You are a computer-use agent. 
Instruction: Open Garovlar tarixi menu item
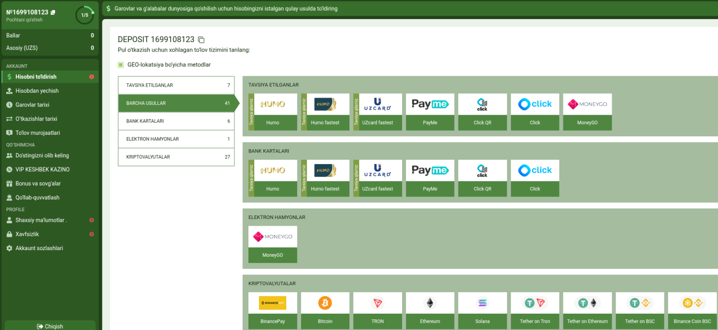tap(50, 105)
